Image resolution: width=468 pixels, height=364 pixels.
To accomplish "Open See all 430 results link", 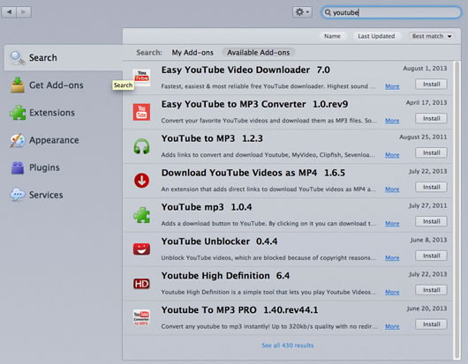I will click(288, 345).
